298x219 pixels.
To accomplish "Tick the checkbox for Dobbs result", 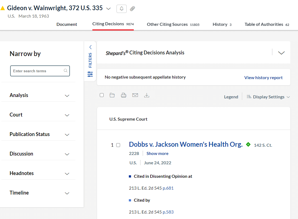I will point(118,145).
